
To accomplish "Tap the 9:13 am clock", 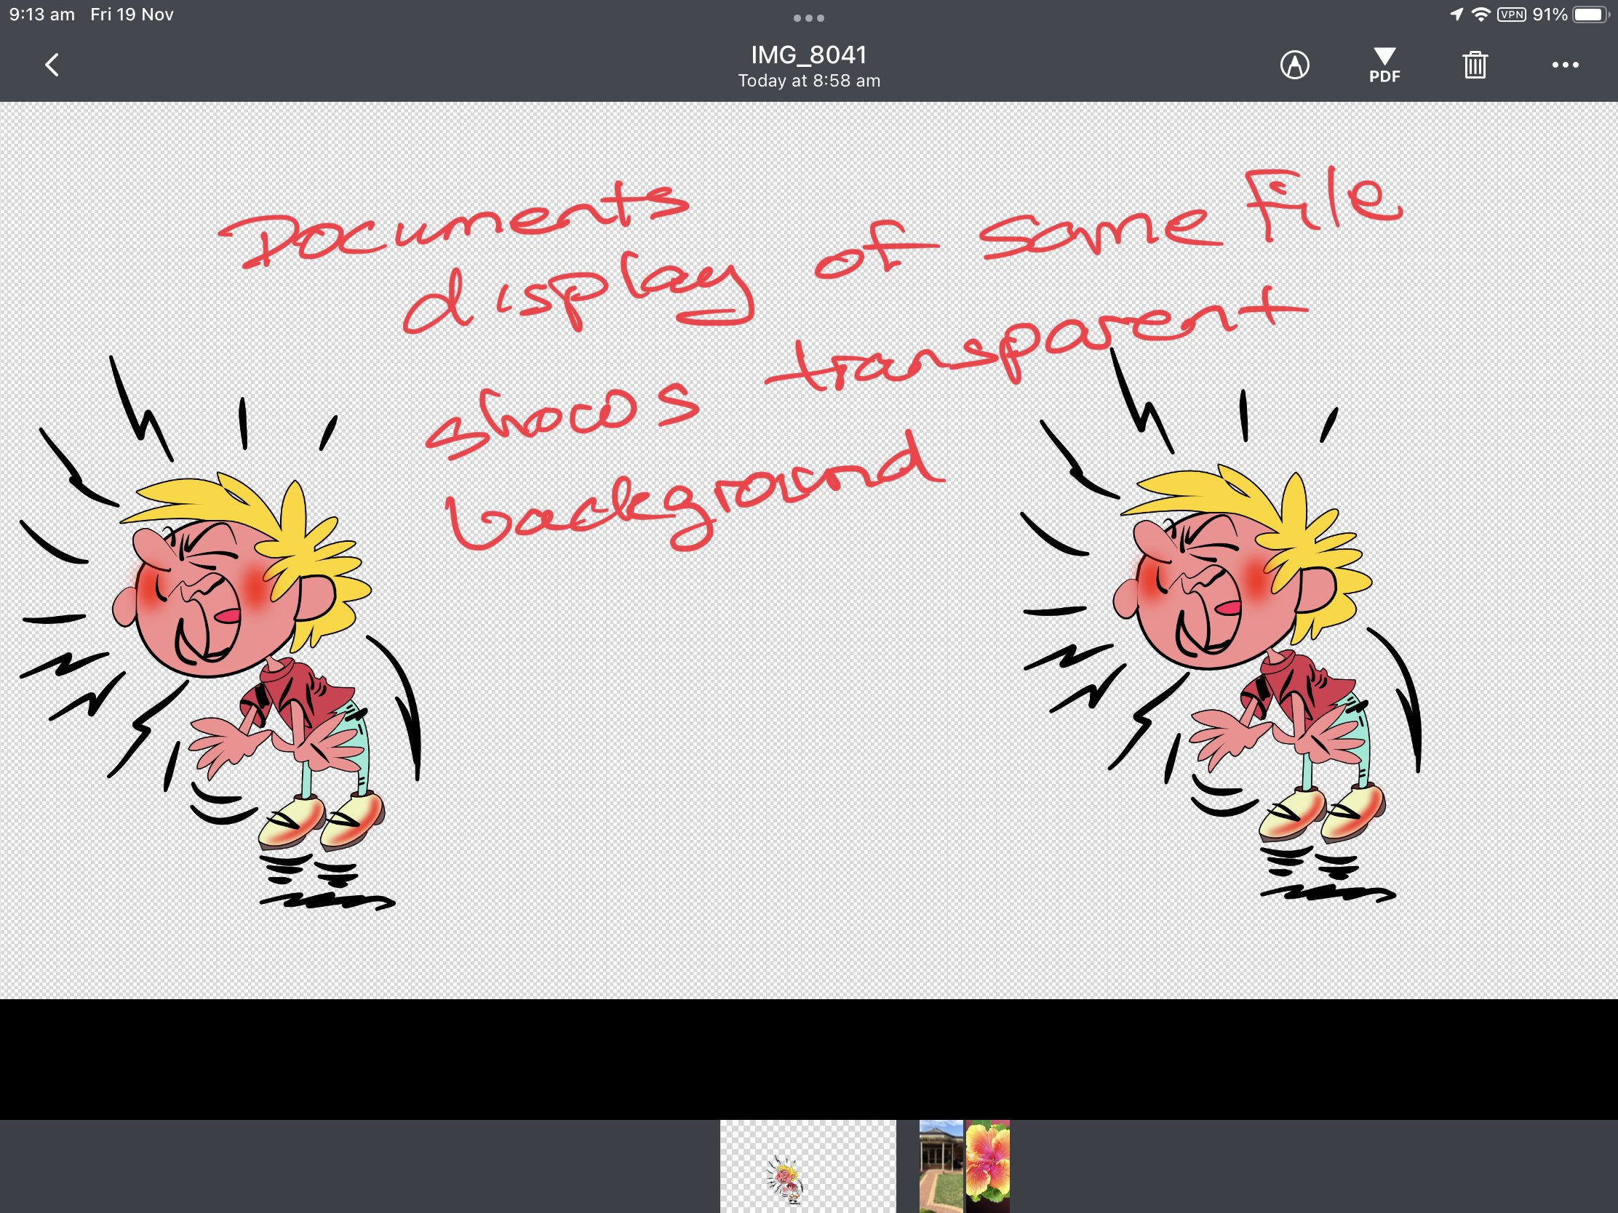I will click(x=41, y=15).
